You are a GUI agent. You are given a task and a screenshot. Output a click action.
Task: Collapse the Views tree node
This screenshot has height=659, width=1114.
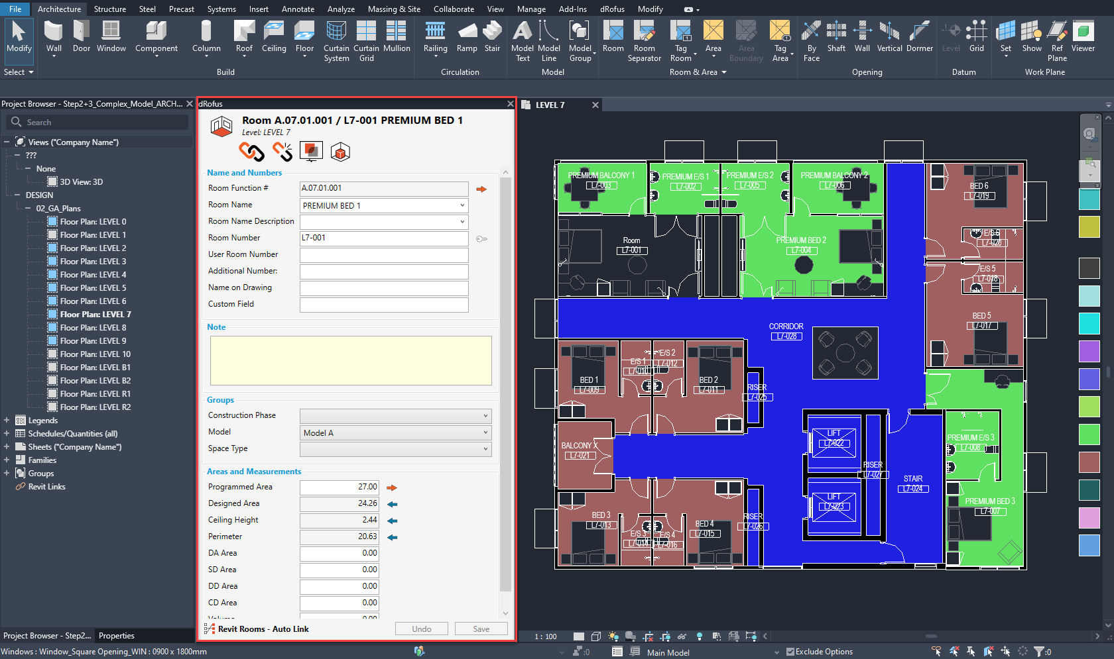[x=7, y=142]
